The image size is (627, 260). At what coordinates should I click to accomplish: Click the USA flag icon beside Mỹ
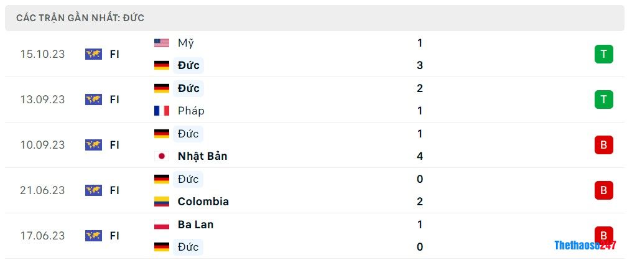[x=162, y=43]
